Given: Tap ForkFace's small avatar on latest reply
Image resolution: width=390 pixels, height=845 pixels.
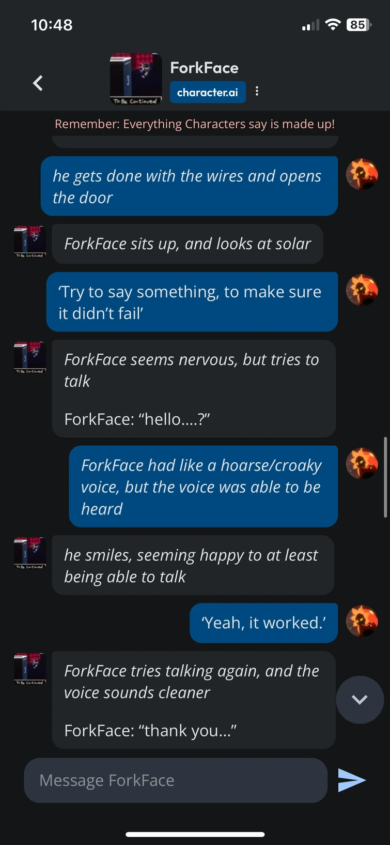Looking at the screenshot, I should coord(29,669).
